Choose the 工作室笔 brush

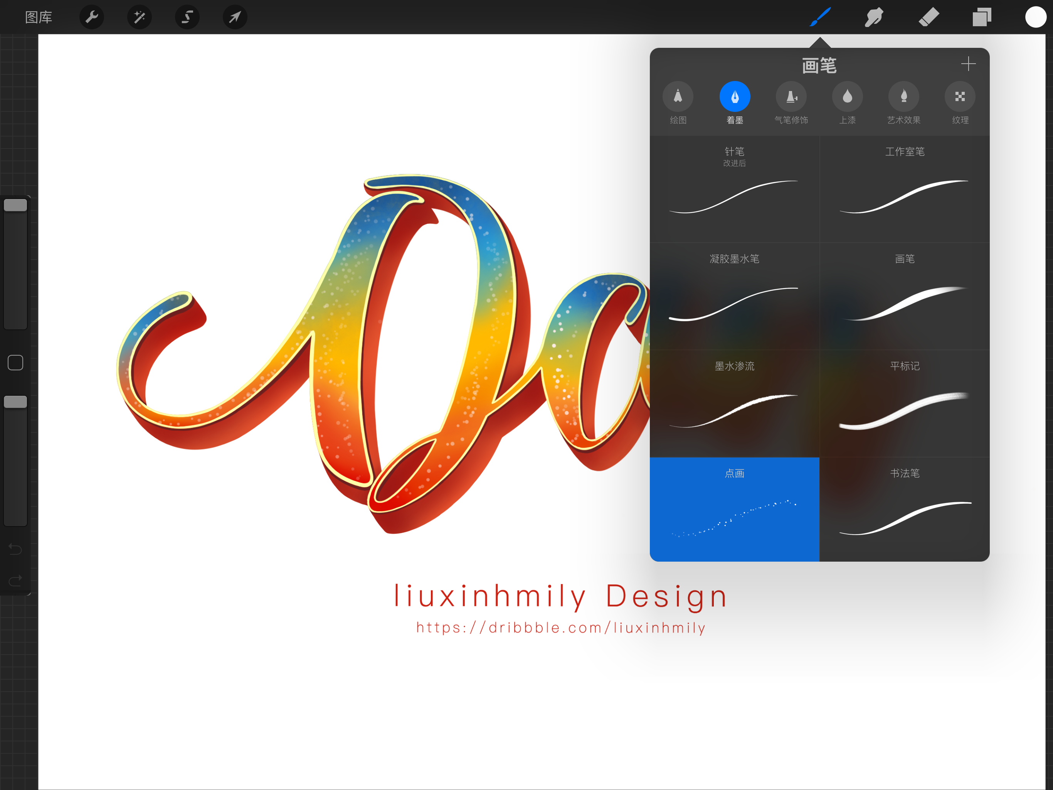[x=905, y=189]
